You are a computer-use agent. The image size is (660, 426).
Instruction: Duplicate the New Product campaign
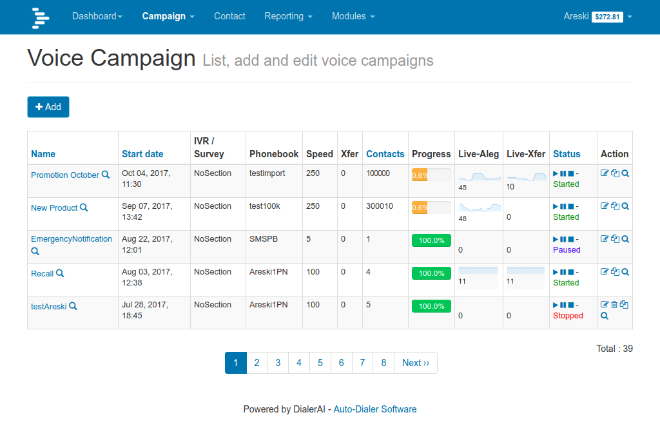click(615, 206)
